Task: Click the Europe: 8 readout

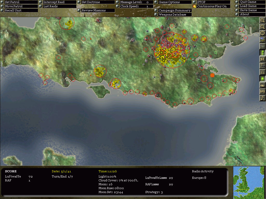Action: click(x=199, y=178)
